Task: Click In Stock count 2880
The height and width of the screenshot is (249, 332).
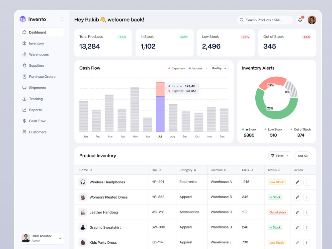Action: point(249,135)
